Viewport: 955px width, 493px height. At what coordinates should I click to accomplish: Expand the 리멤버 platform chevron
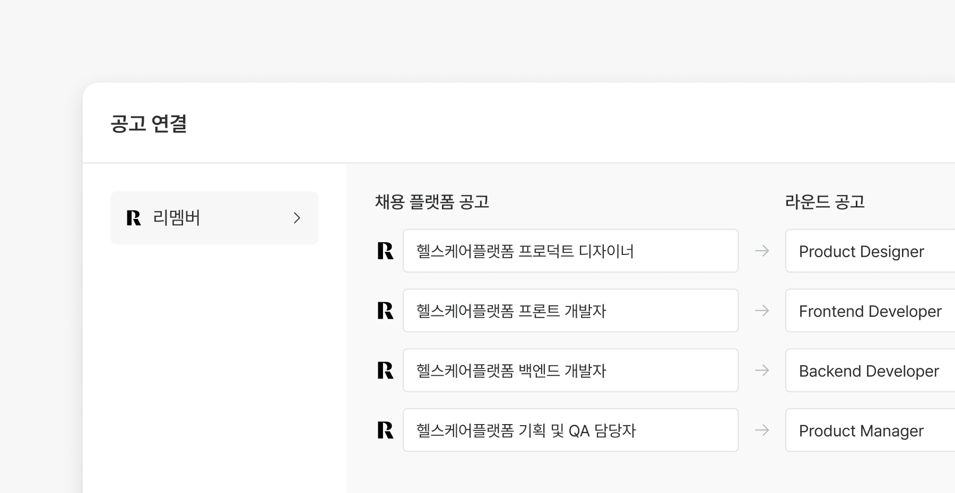tap(297, 218)
